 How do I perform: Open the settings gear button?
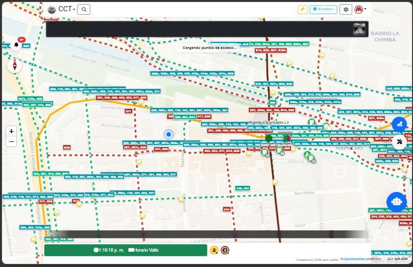(x=346, y=10)
